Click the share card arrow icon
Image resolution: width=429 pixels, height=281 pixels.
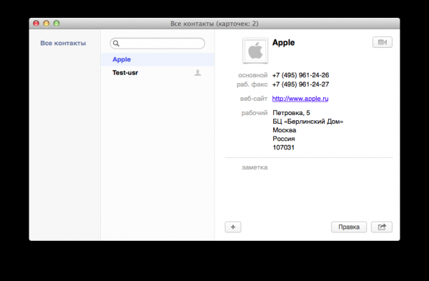click(x=382, y=227)
